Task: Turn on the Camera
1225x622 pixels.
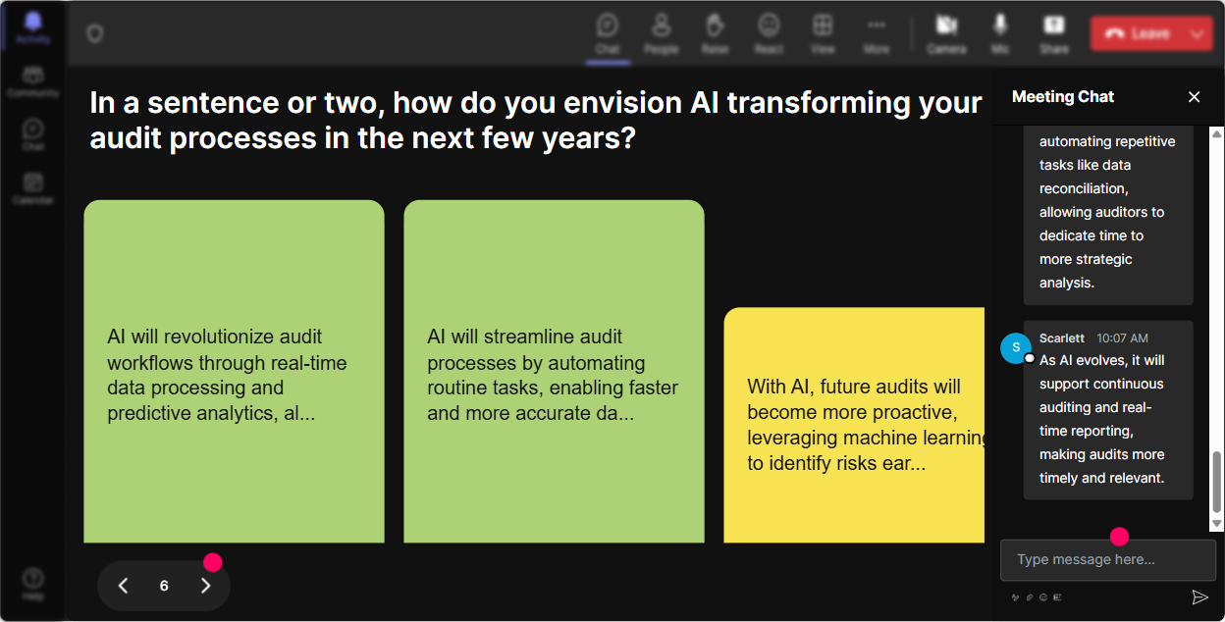Action: pos(946,33)
